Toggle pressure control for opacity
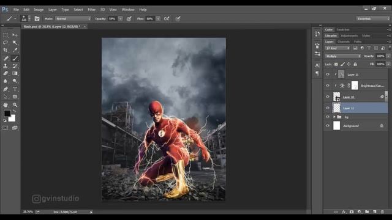392x220 pixels. 129,18
